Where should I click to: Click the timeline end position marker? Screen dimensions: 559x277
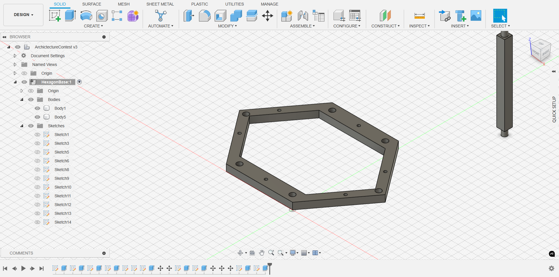[270, 268]
